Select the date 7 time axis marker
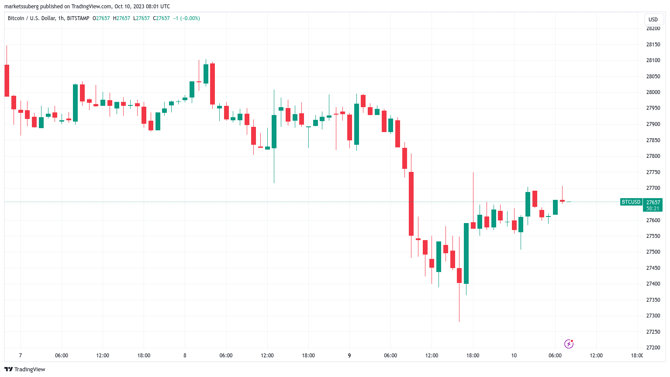This screenshot has width=670, height=377. tap(21, 356)
